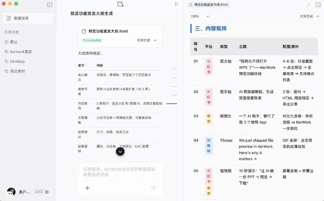The image size is (324, 201).
Task: Click the 小红书 tag in row 05
Action: click(209, 176)
